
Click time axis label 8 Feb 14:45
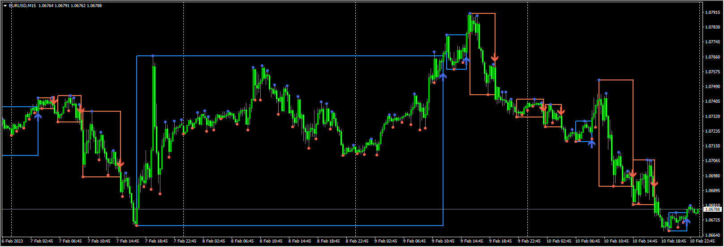coord(300,241)
